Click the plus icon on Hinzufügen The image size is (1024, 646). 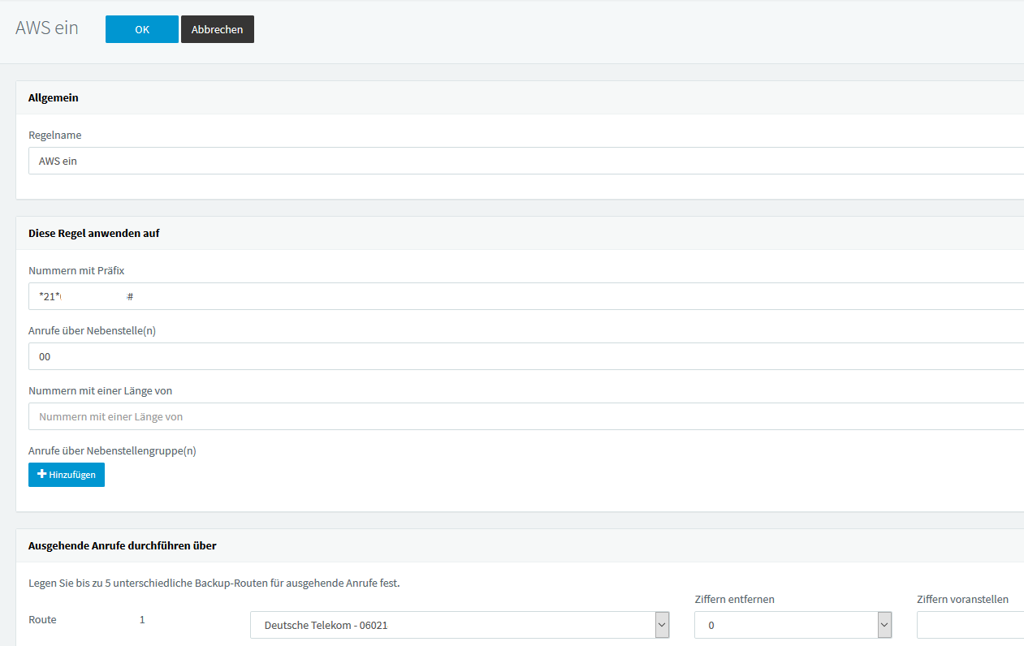[x=41, y=475]
